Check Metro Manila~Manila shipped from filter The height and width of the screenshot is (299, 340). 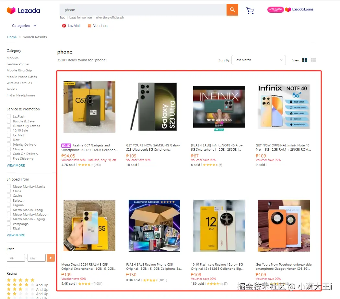(x=9, y=186)
